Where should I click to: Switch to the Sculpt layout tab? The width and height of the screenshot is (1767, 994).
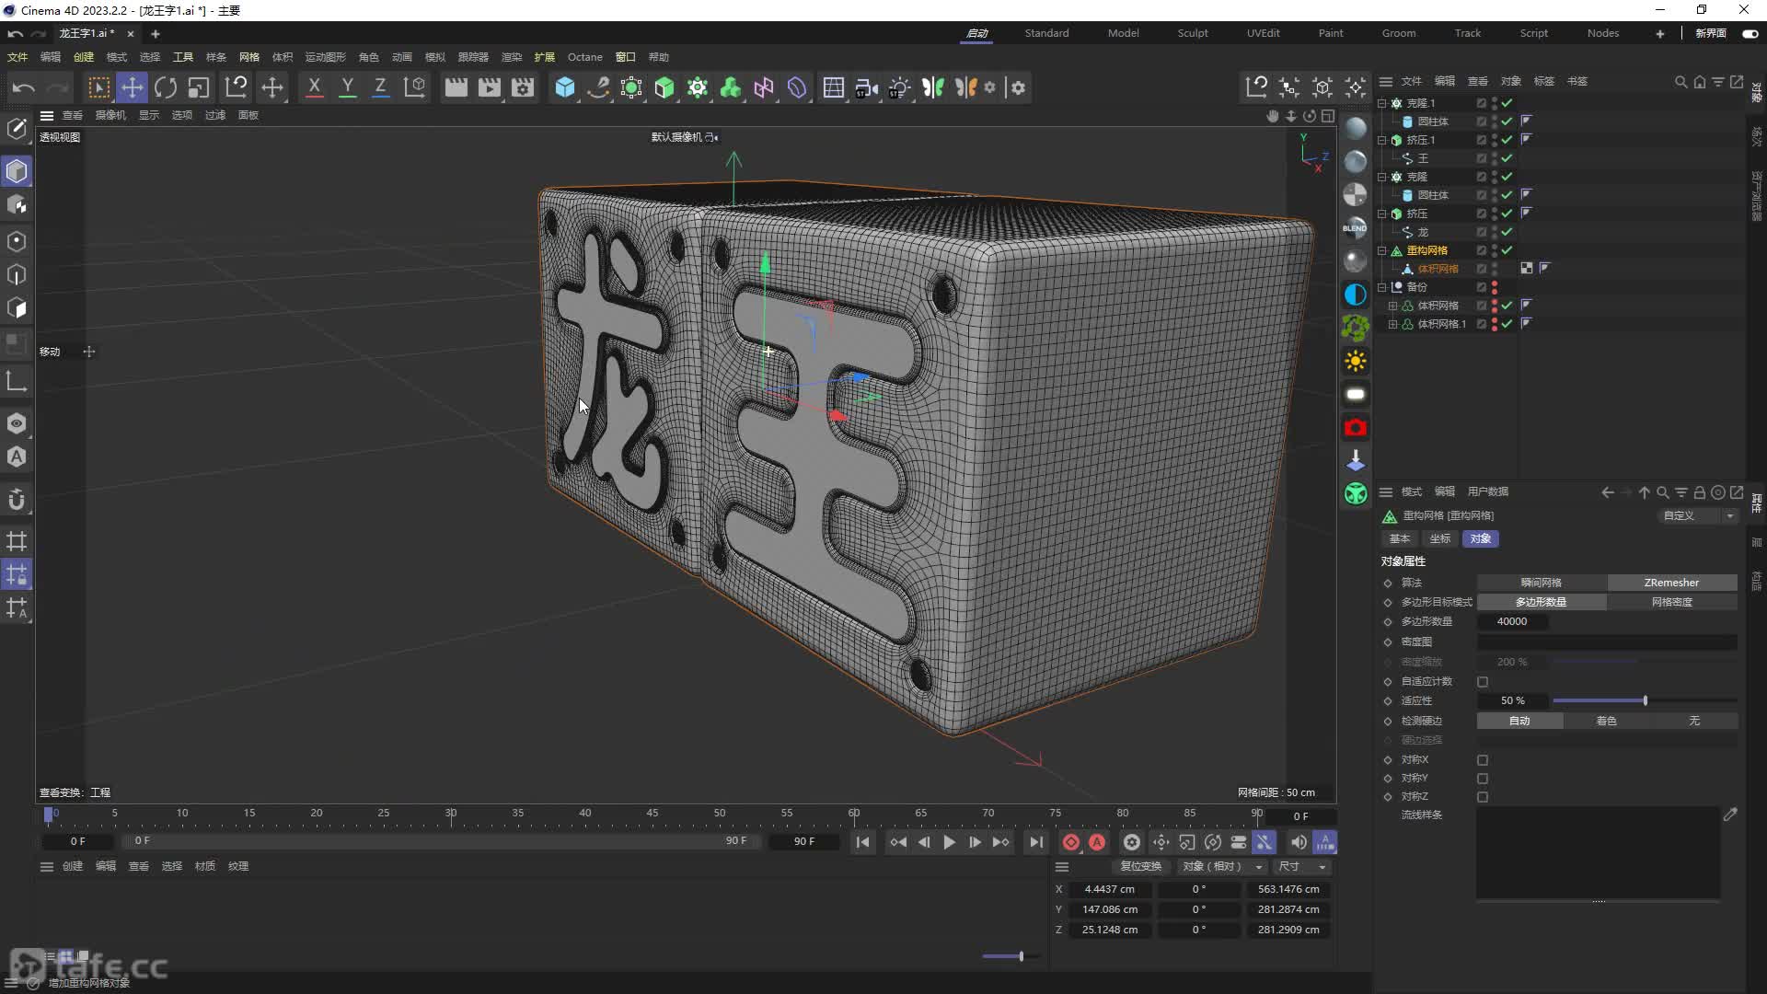pyautogui.click(x=1193, y=33)
